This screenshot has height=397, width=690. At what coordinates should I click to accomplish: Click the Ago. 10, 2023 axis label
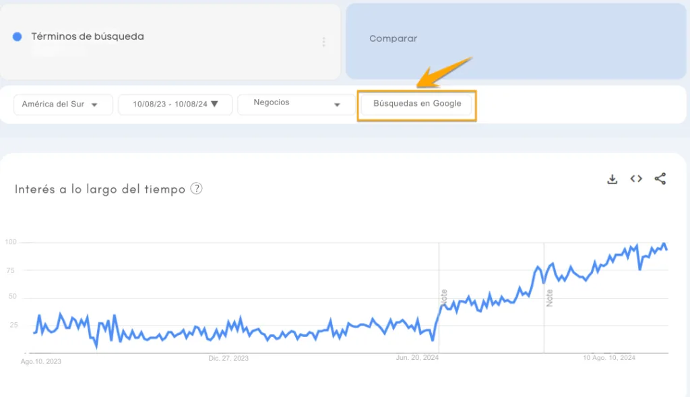[x=41, y=361]
